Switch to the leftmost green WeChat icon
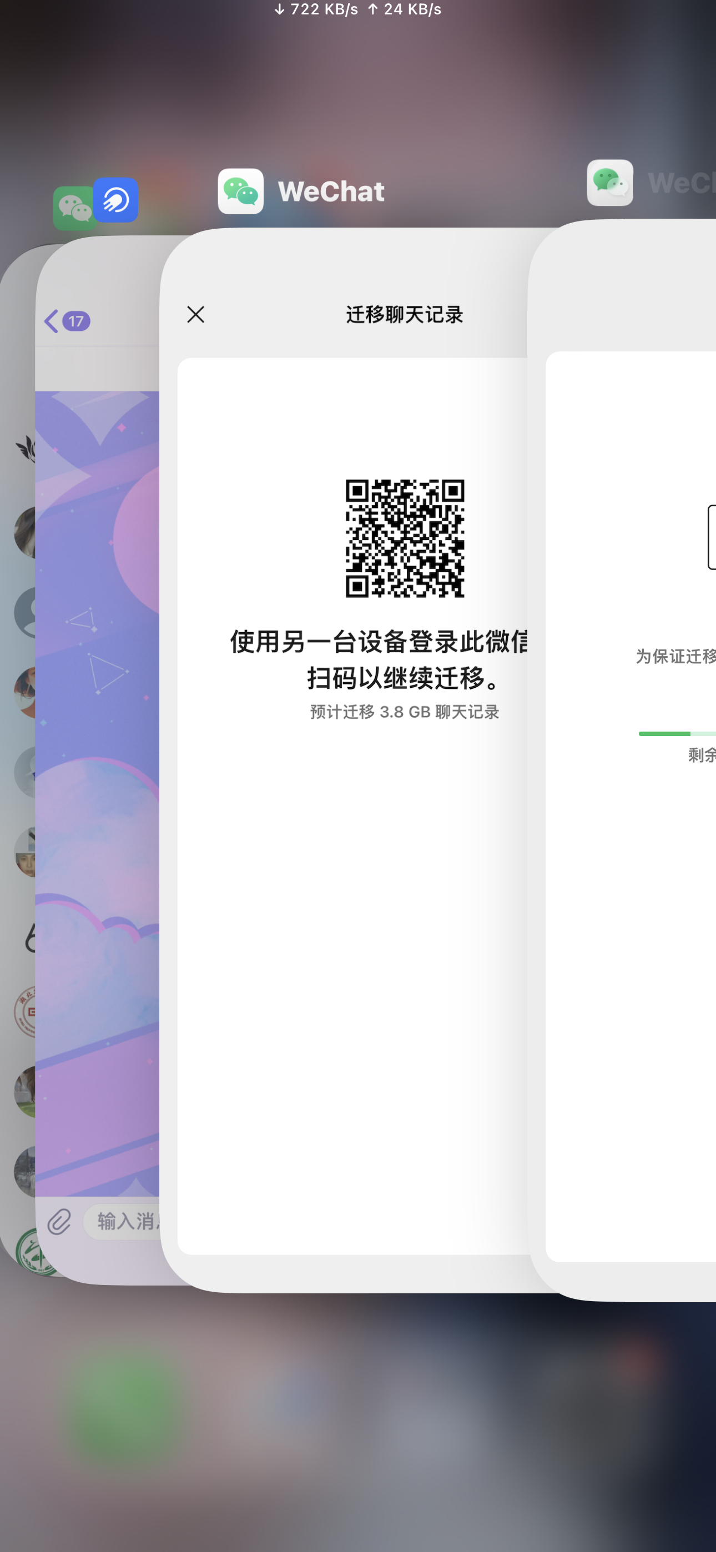 [72, 209]
